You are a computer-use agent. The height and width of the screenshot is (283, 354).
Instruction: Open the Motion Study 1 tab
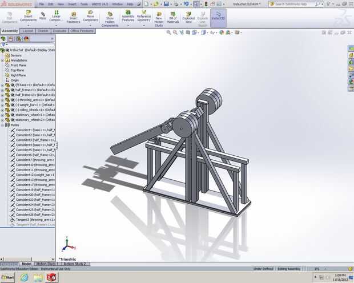pyautogui.click(x=47, y=264)
